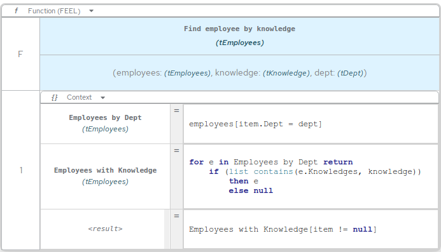
Task: Open the Function (FEEL) dropdown arrow
Action: [91, 11]
